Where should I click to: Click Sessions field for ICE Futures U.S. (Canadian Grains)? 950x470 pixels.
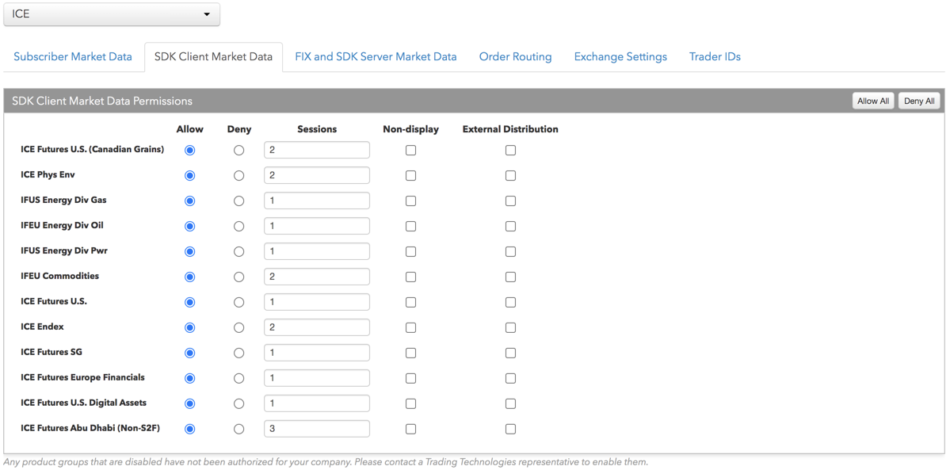pos(316,150)
